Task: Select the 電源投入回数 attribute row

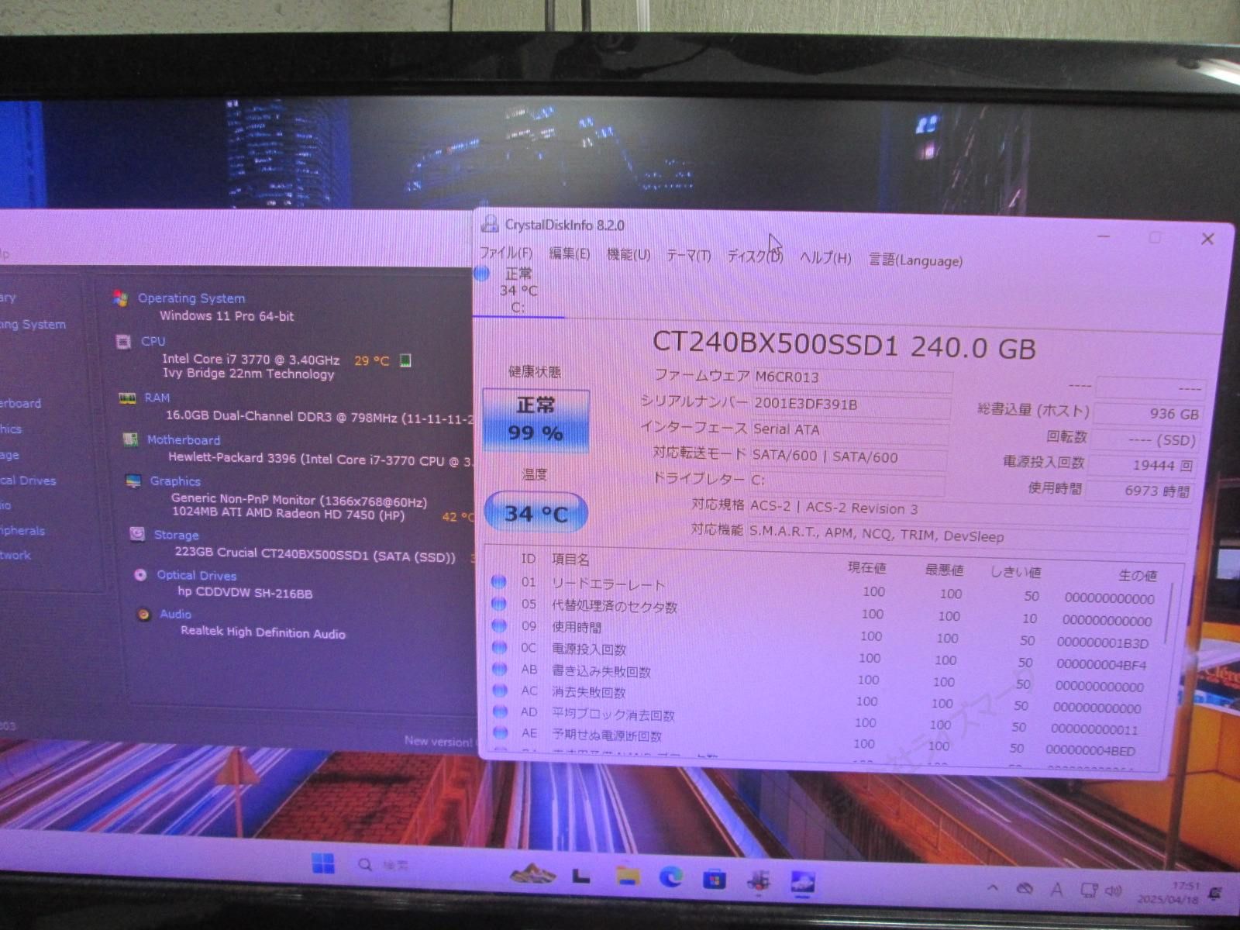Action: pyautogui.click(x=820, y=655)
